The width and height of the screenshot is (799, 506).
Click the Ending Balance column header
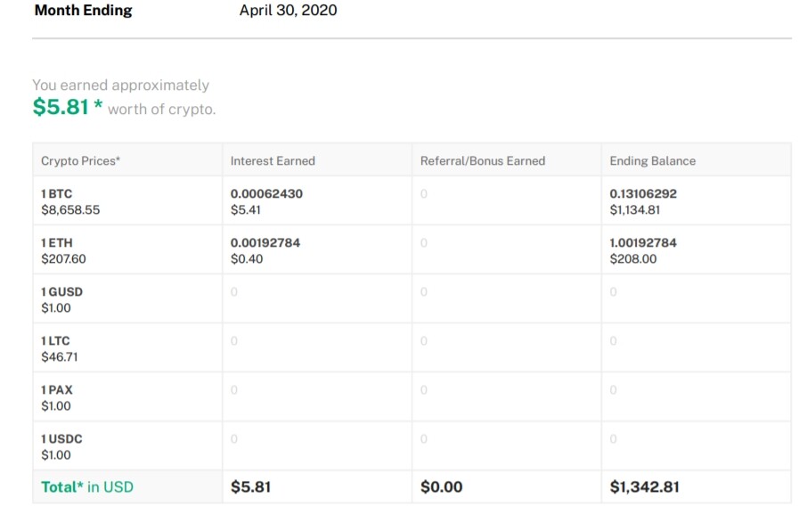coord(653,161)
